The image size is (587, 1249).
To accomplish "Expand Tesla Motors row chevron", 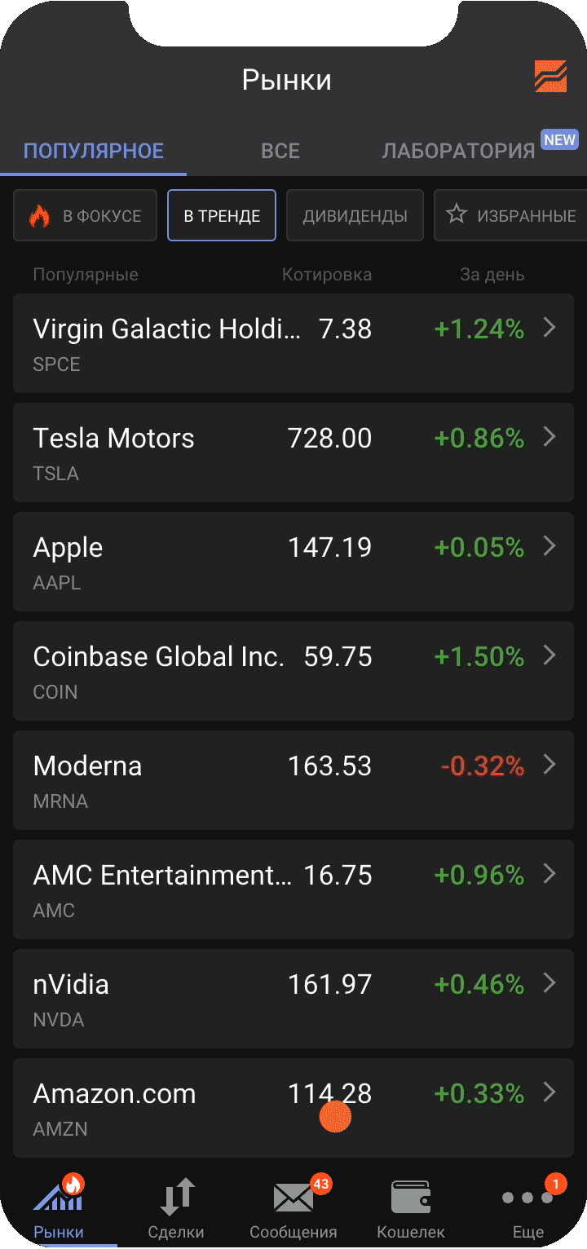I will coord(549,437).
